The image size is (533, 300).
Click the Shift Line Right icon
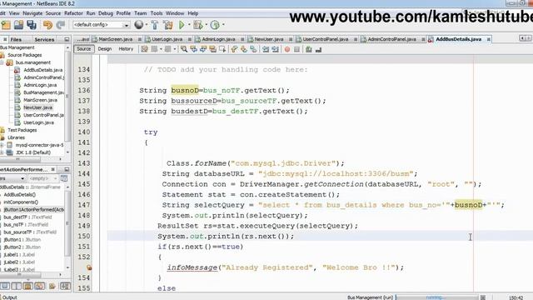tap(275, 49)
